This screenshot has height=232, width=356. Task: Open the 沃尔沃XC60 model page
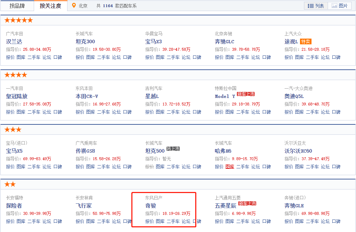click(298, 151)
